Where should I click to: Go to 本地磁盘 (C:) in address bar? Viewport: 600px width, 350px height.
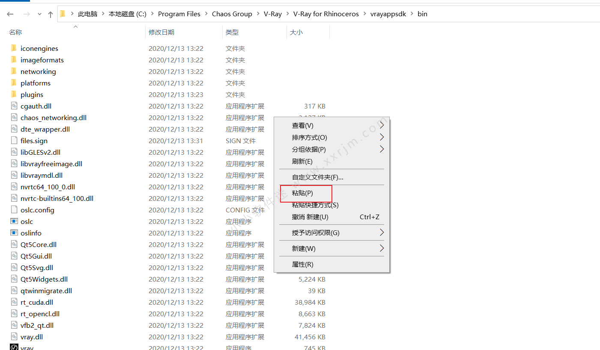pos(128,14)
